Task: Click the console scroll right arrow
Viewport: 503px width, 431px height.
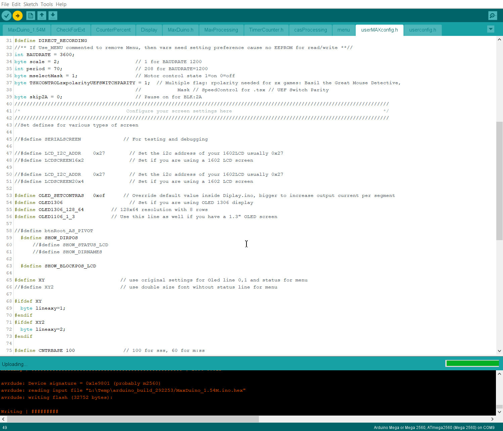Action: pos(492,419)
